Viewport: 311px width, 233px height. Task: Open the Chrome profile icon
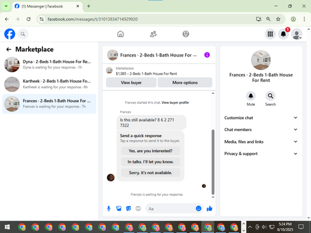tap(293, 19)
